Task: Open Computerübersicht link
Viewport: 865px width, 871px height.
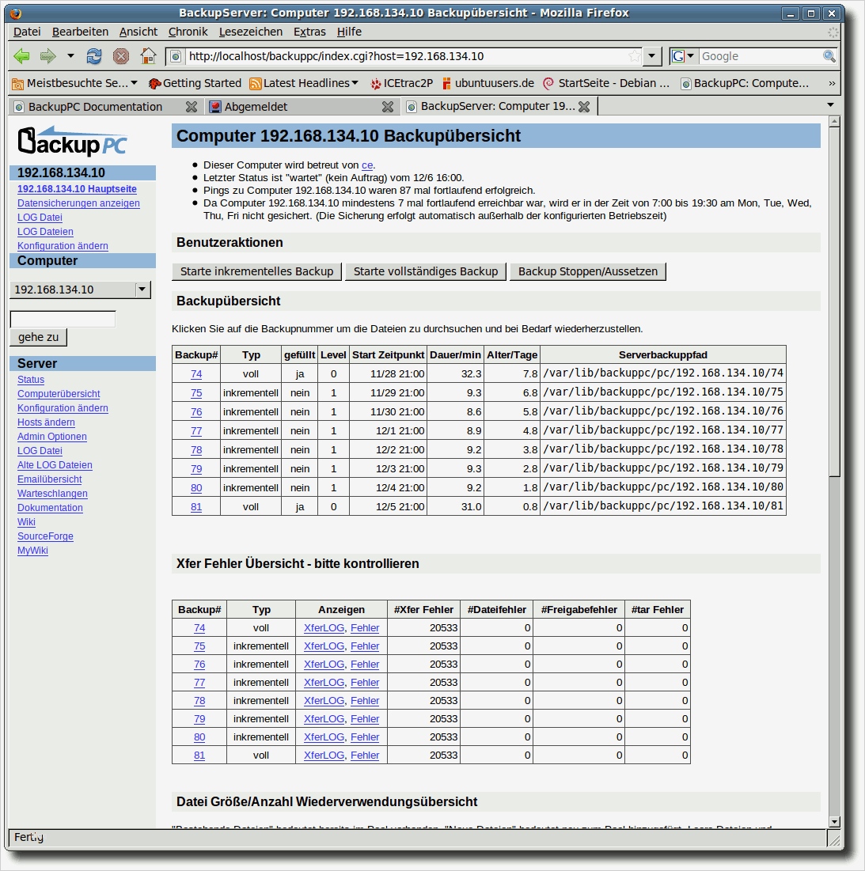Action: (x=59, y=394)
